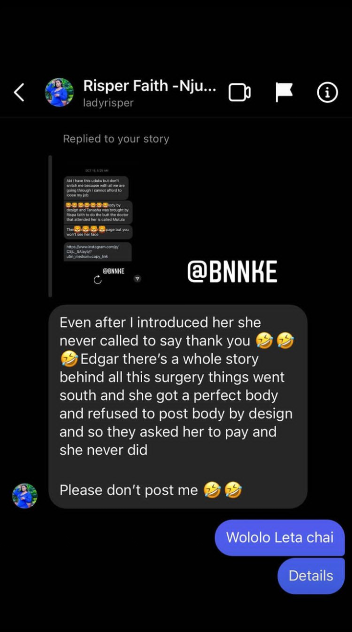The height and width of the screenshot is (632, 352).
Task: Open Risper Faith's header profile picture
Action: 59,92
